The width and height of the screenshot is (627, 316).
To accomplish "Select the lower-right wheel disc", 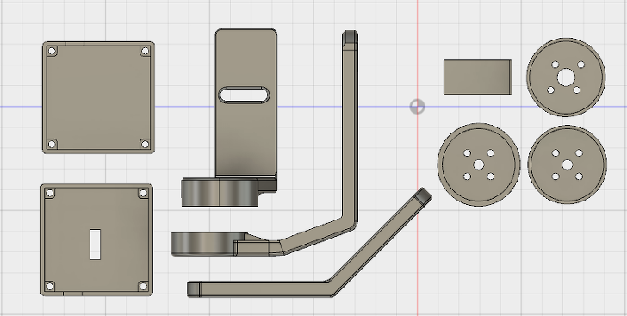I will pyautogui.click(x=567, y=164).
